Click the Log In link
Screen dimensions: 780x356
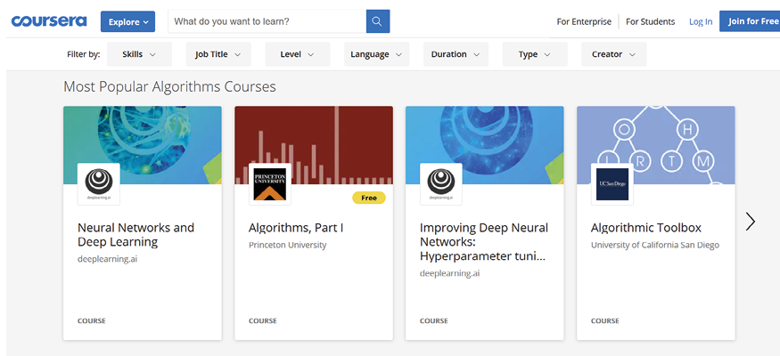[x=701, y=22]
